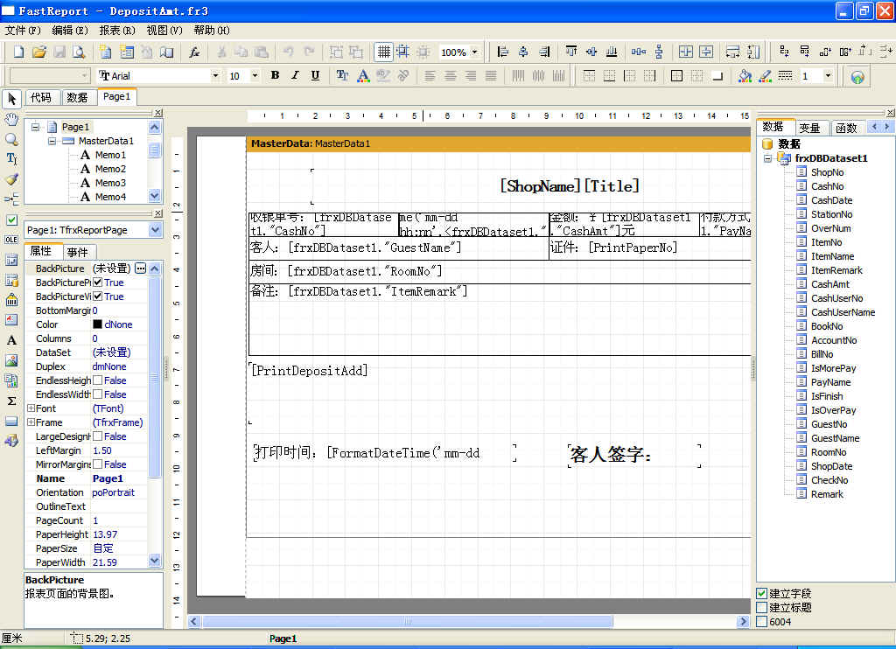Select the Barcode object tool
Viewport: 896px width, 649px height.
coord(11,299)
